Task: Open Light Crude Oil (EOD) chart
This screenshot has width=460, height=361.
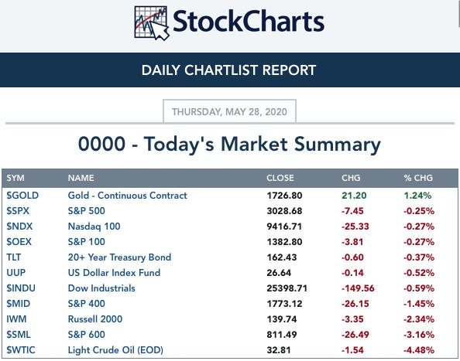Action: (115, 350)
